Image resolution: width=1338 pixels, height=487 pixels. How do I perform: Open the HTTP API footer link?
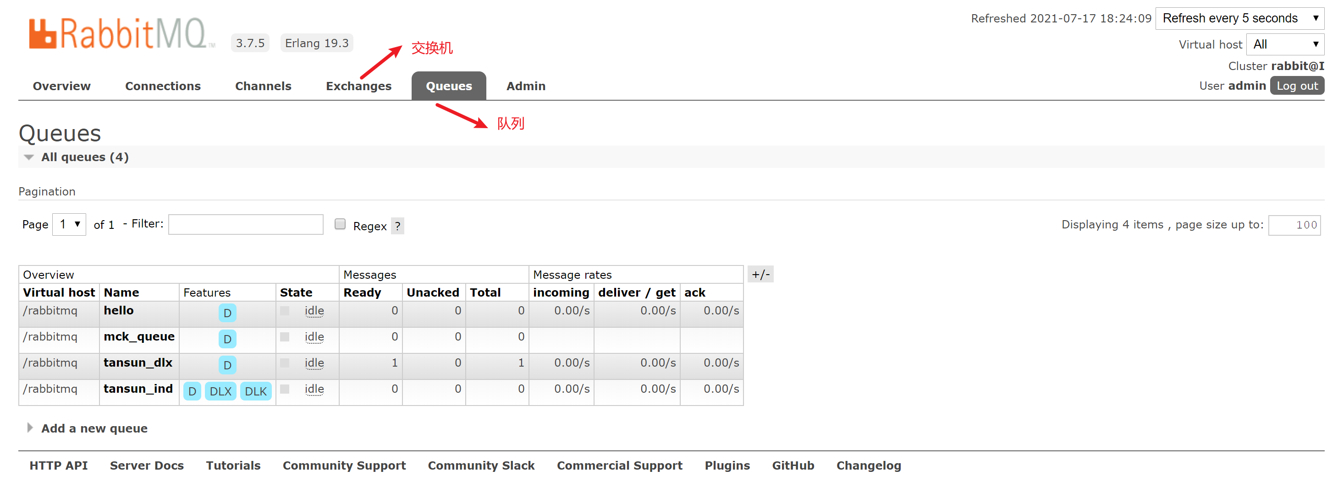58,465
